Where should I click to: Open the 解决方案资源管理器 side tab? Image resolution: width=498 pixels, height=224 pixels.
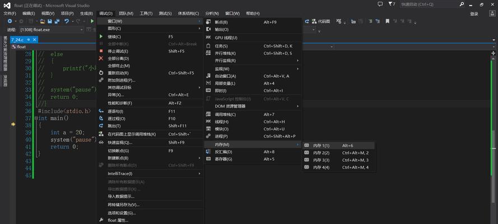[x=6, y=54]
